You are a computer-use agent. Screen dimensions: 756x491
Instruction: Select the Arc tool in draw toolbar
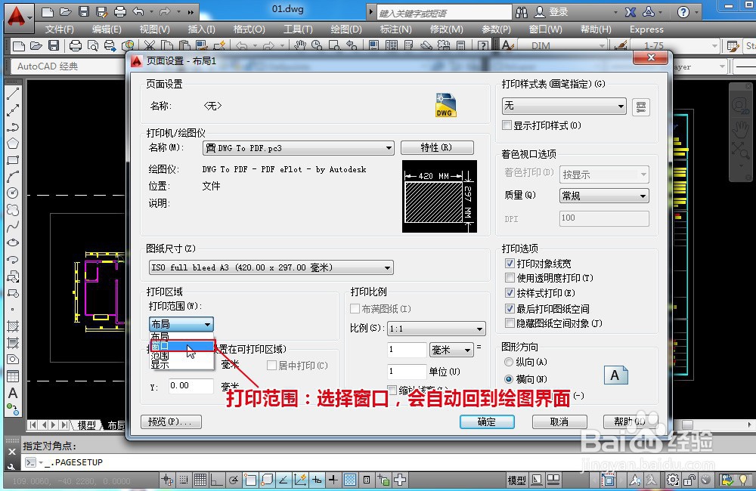[13, 177]
